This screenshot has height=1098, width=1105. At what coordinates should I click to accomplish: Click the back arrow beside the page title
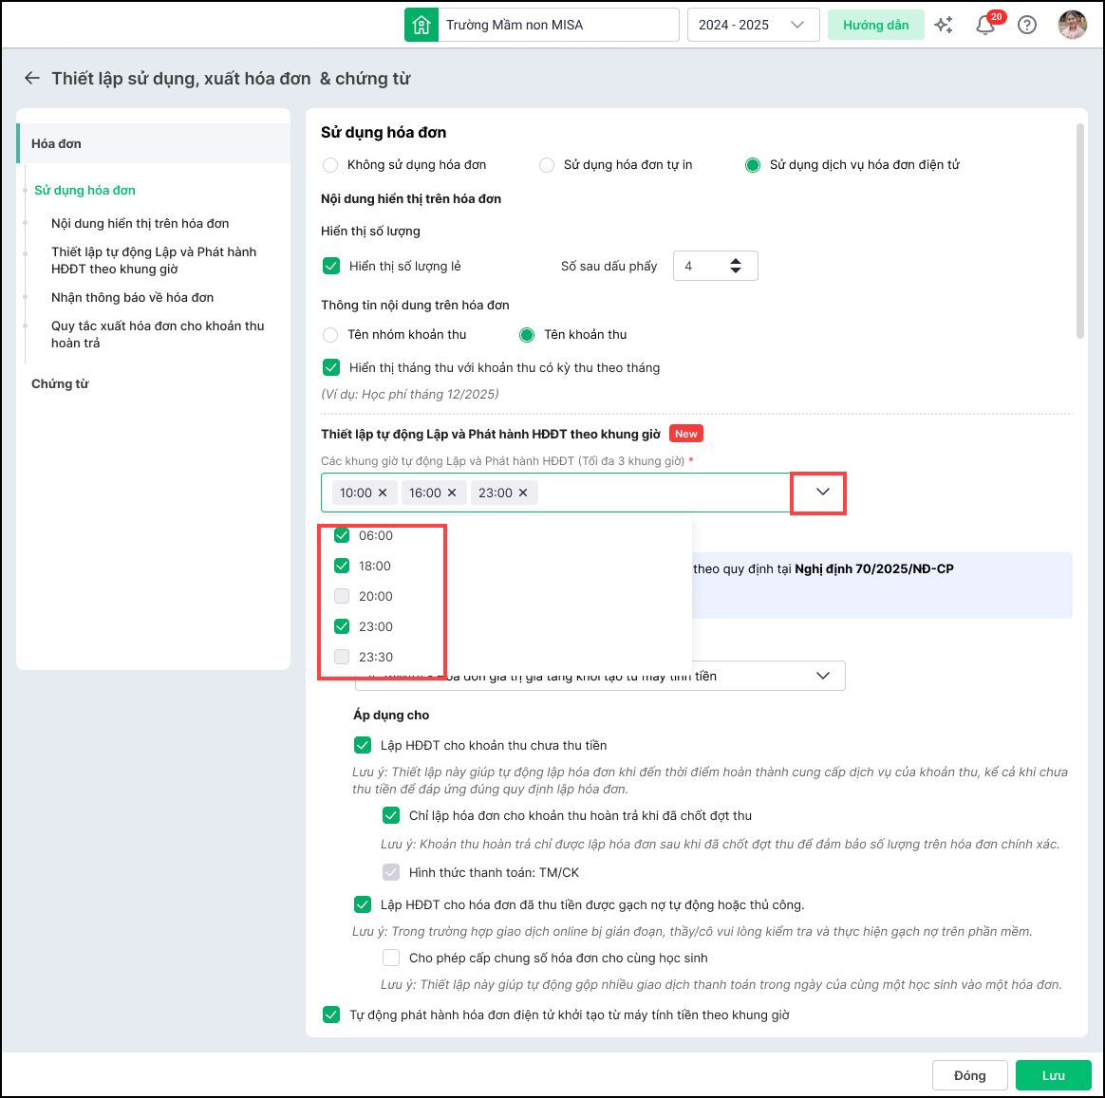click(x=32, y=79)
